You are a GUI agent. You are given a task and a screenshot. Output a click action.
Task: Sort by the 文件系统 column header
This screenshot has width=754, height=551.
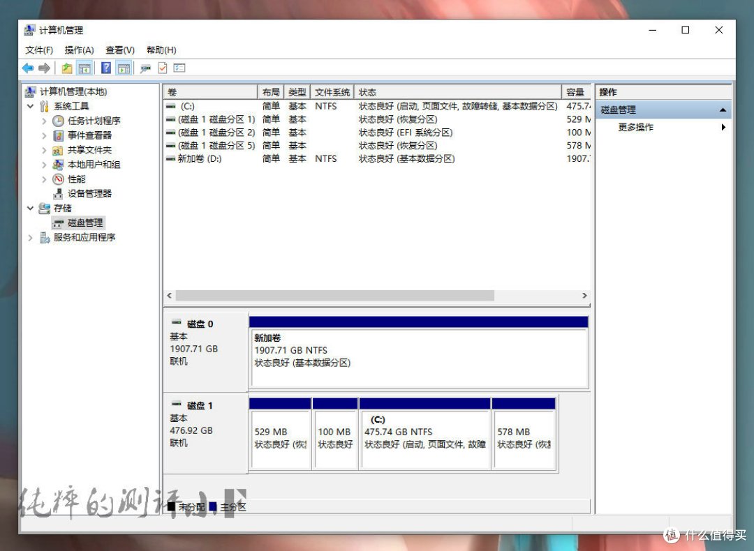(332, 92)
